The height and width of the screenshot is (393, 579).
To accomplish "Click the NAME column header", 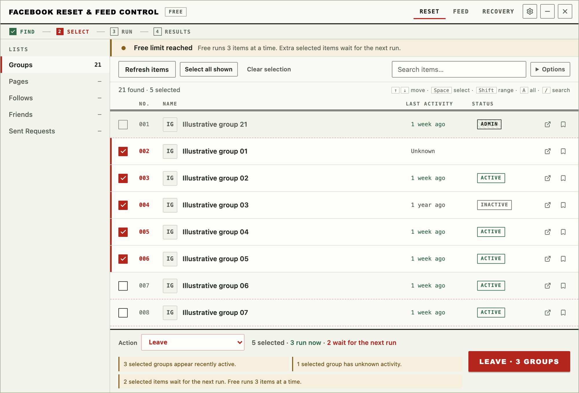I will [170, 104].
